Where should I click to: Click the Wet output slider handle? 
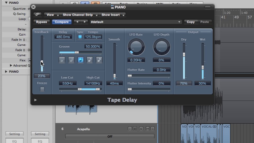(203, 68)
